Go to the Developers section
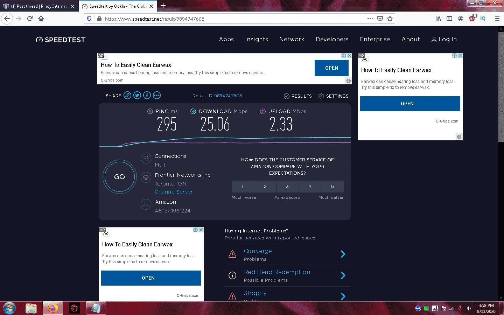Image resolution: width=504 pixels, height=315 pixels. pos(332,40)
